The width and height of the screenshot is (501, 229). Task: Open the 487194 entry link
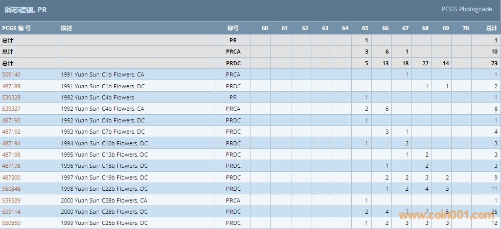tap(11, 143)
